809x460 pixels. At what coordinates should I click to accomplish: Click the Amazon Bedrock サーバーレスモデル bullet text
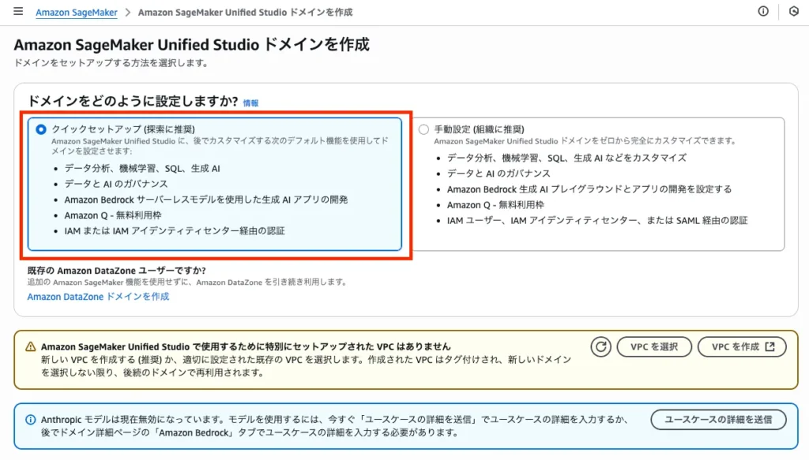click(205, 200)
